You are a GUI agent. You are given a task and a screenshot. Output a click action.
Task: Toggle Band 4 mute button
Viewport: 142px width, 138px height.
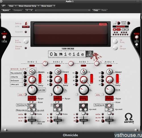[x=103, y=118]
